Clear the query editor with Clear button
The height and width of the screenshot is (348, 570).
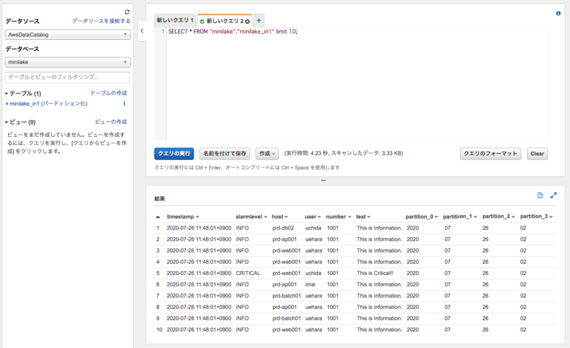537,154
